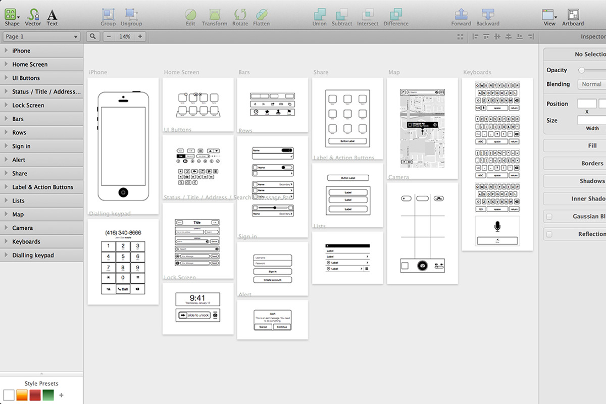Apply the Union boolean operation
This screenshot has height=404, width=606.
(x=319, y=17)
